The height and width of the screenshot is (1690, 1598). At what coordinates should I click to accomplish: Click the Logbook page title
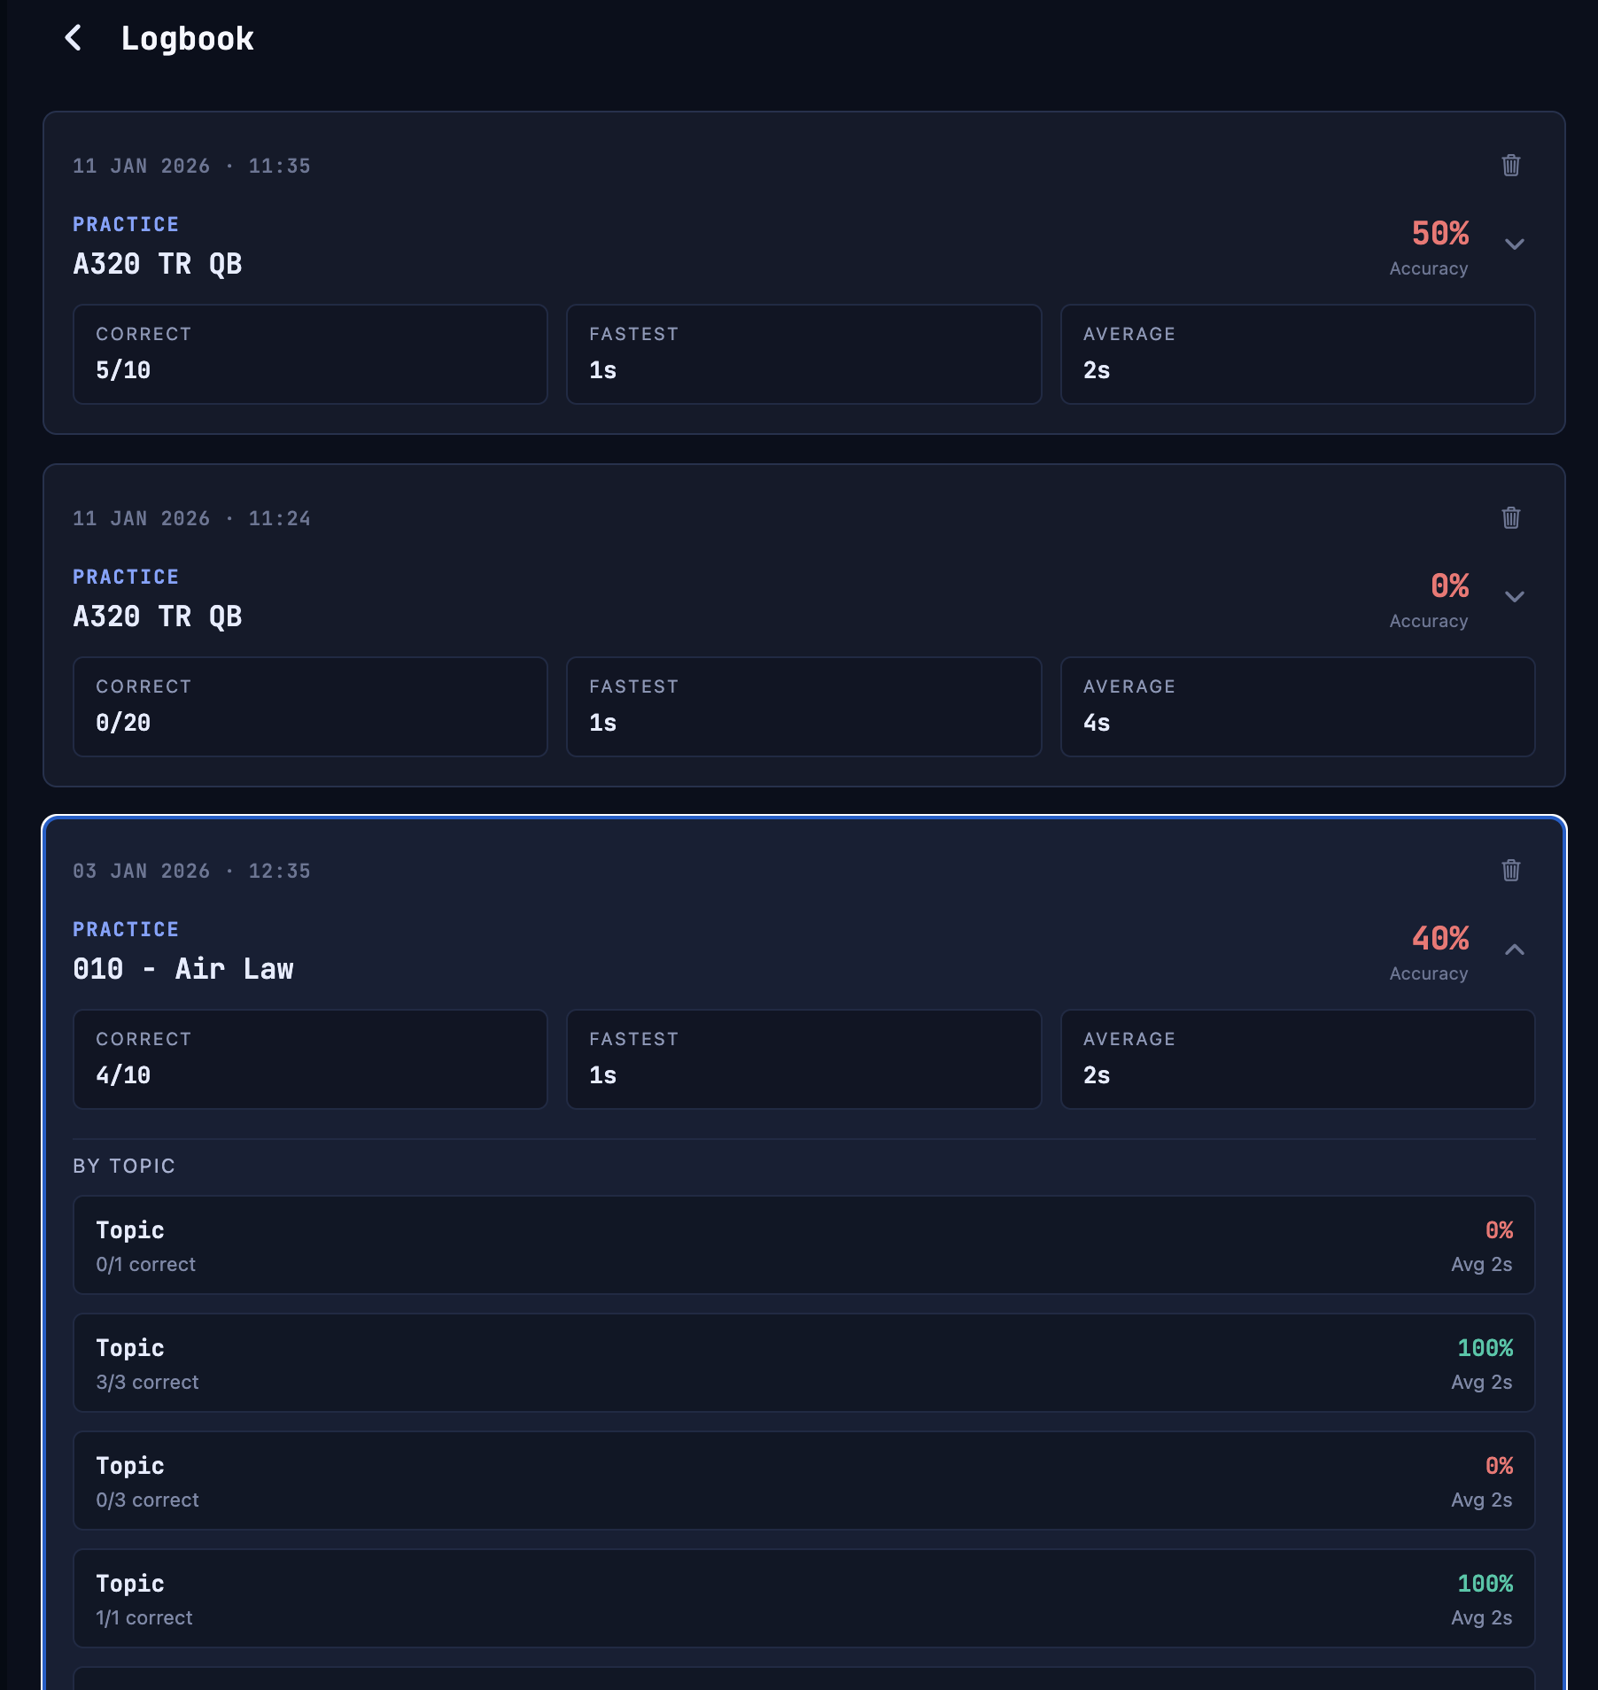pyautogui.click(x=187, y=39)
